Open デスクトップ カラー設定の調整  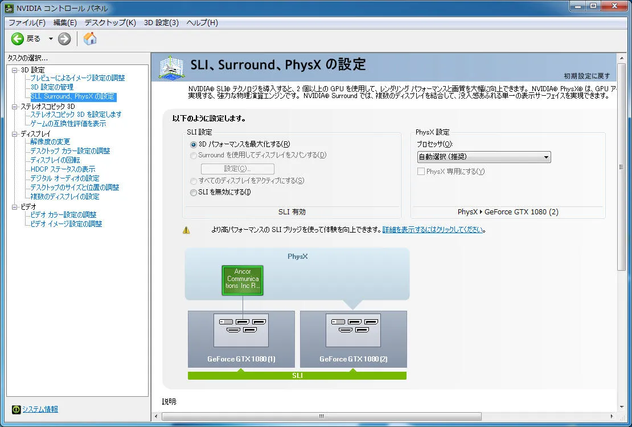click(x=70, y=151)
